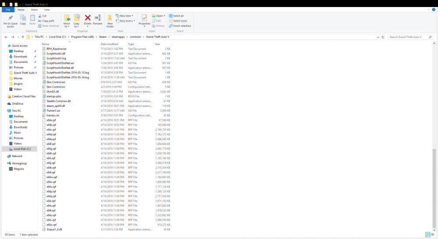Click History in the ribbon

[158, 26]
